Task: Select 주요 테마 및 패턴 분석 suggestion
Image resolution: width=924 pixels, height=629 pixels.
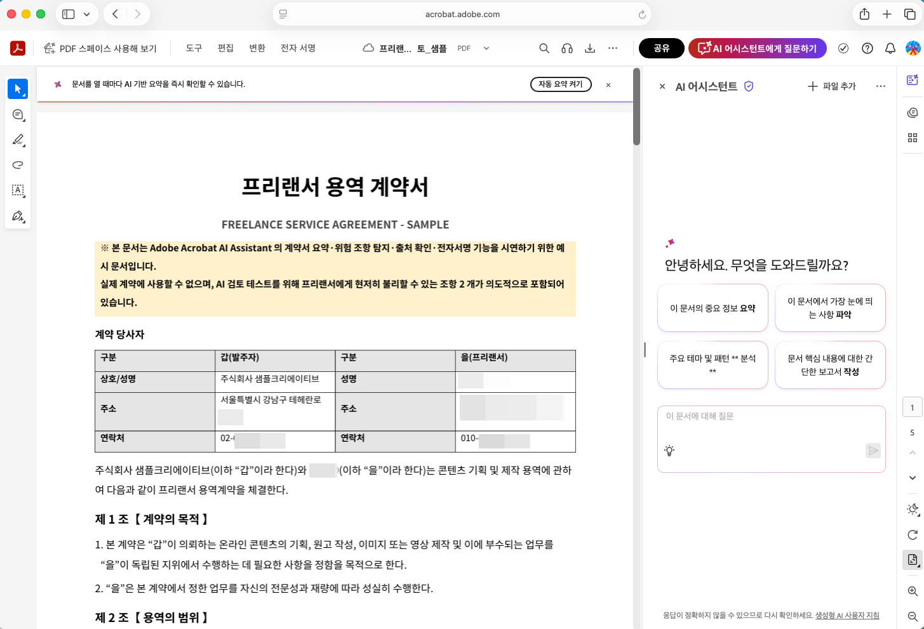Action: pyautogui.click(x=713, y=365)
